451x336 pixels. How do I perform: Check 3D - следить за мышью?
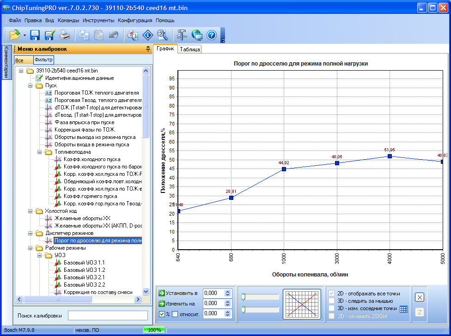coord(331,301)
